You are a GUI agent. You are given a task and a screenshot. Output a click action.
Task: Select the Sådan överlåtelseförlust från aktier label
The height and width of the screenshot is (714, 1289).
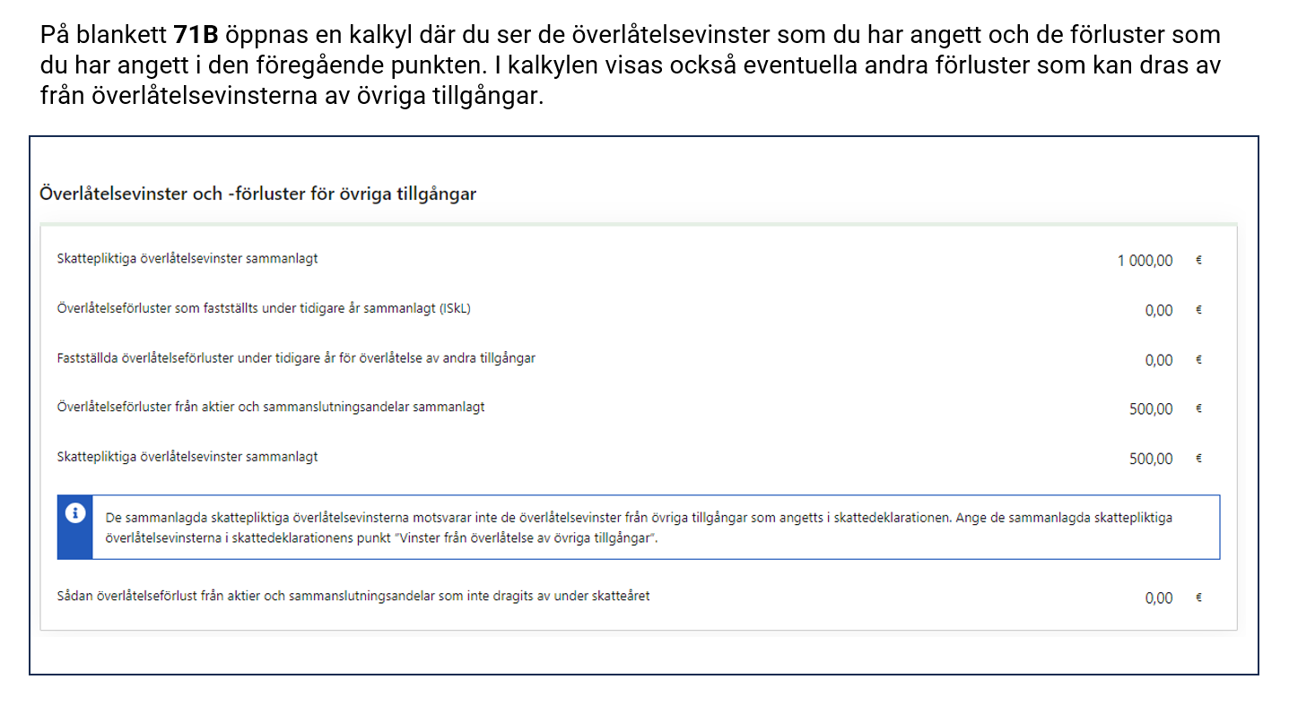coord(353,596)
